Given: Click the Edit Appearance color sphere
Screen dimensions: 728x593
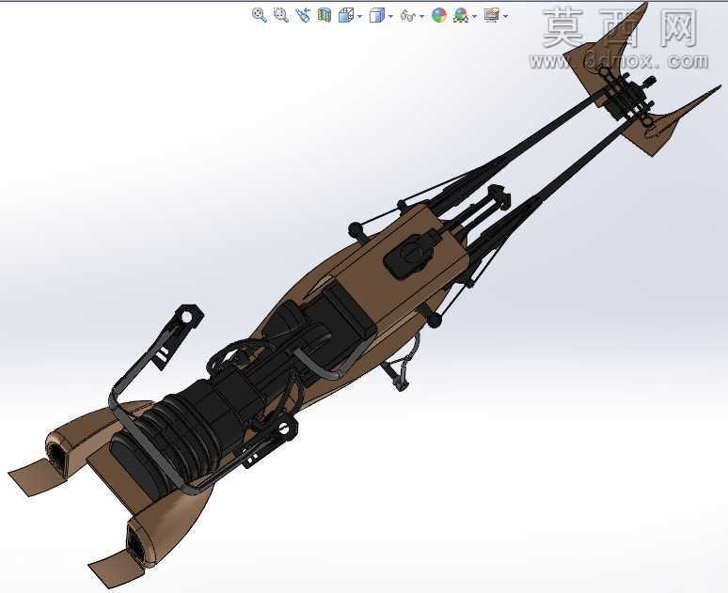Looking at the screenshot, I should pos(438,15).
